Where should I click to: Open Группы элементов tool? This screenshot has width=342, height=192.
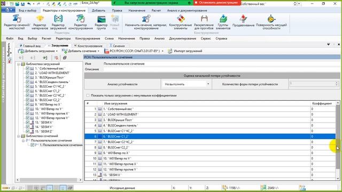tap(223, 22)
